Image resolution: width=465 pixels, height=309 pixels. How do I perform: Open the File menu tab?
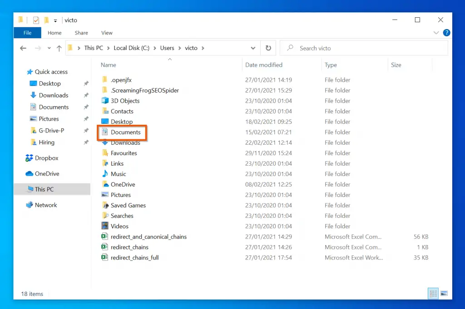pos(27,33)
